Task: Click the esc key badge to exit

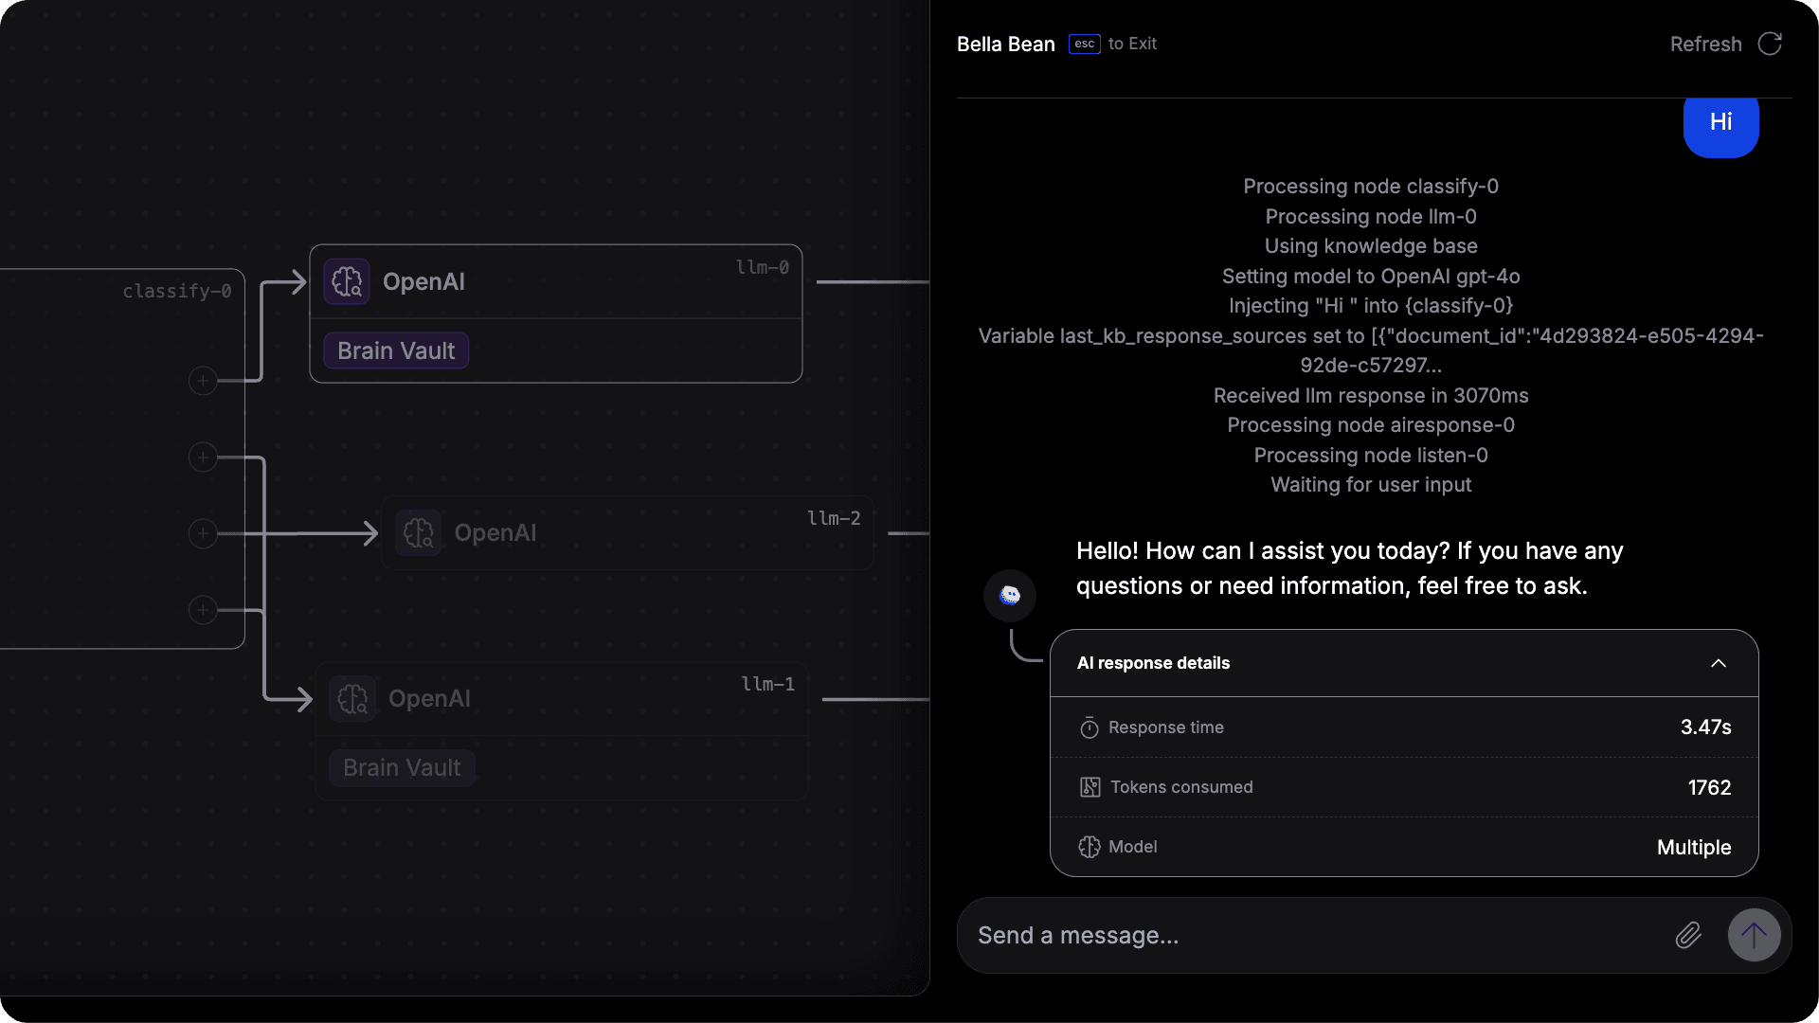Action: point(1084,44)
